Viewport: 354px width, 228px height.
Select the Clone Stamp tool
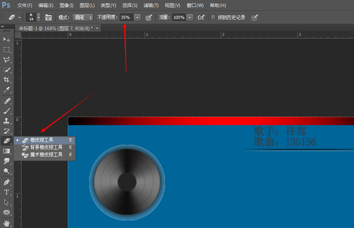(x=7, y=121)
